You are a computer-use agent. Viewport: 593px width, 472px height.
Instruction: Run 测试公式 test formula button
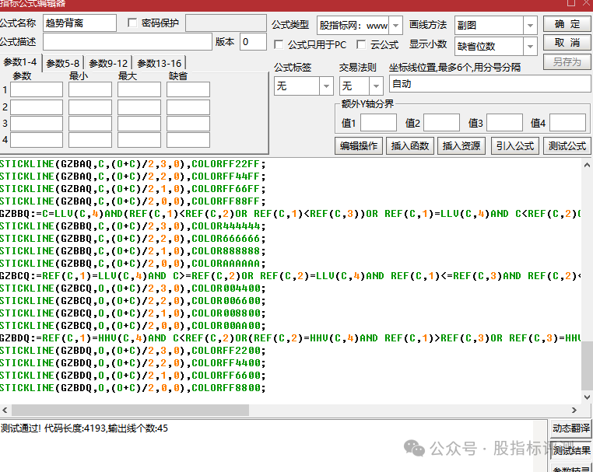tap(567, 146)
